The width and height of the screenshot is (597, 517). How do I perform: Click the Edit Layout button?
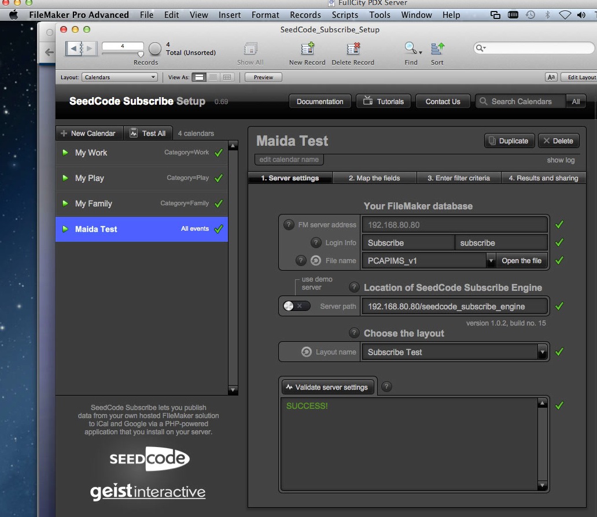(579, 77)
